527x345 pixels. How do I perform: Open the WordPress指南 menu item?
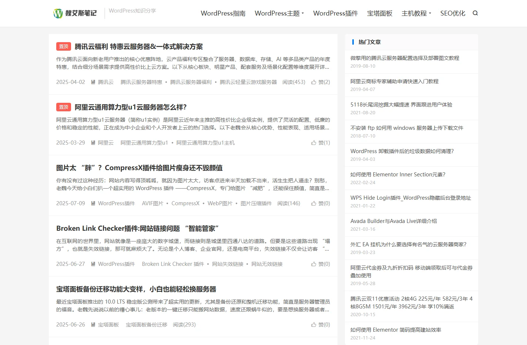pyautogui.click(x=223, y=13)
